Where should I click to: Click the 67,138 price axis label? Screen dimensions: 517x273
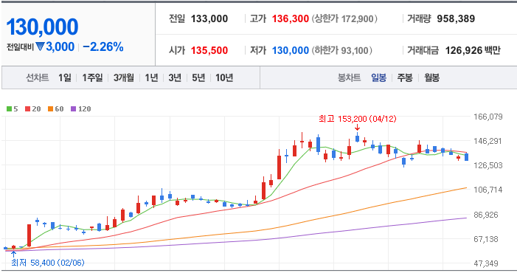pos(488,239)
